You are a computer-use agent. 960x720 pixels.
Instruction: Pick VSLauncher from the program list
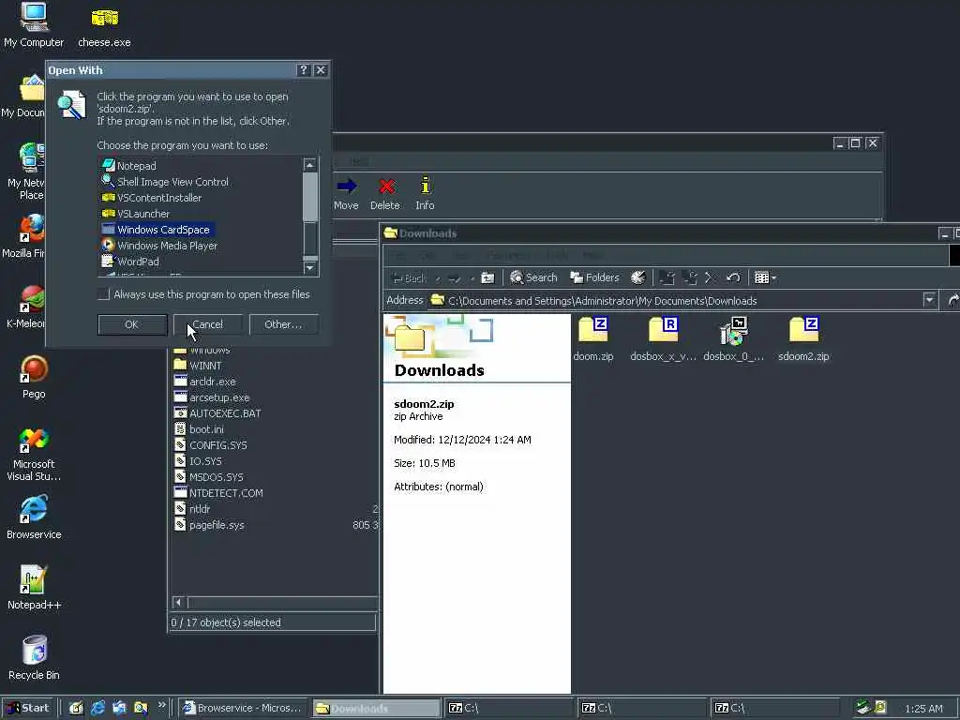(x=135, y=213)
